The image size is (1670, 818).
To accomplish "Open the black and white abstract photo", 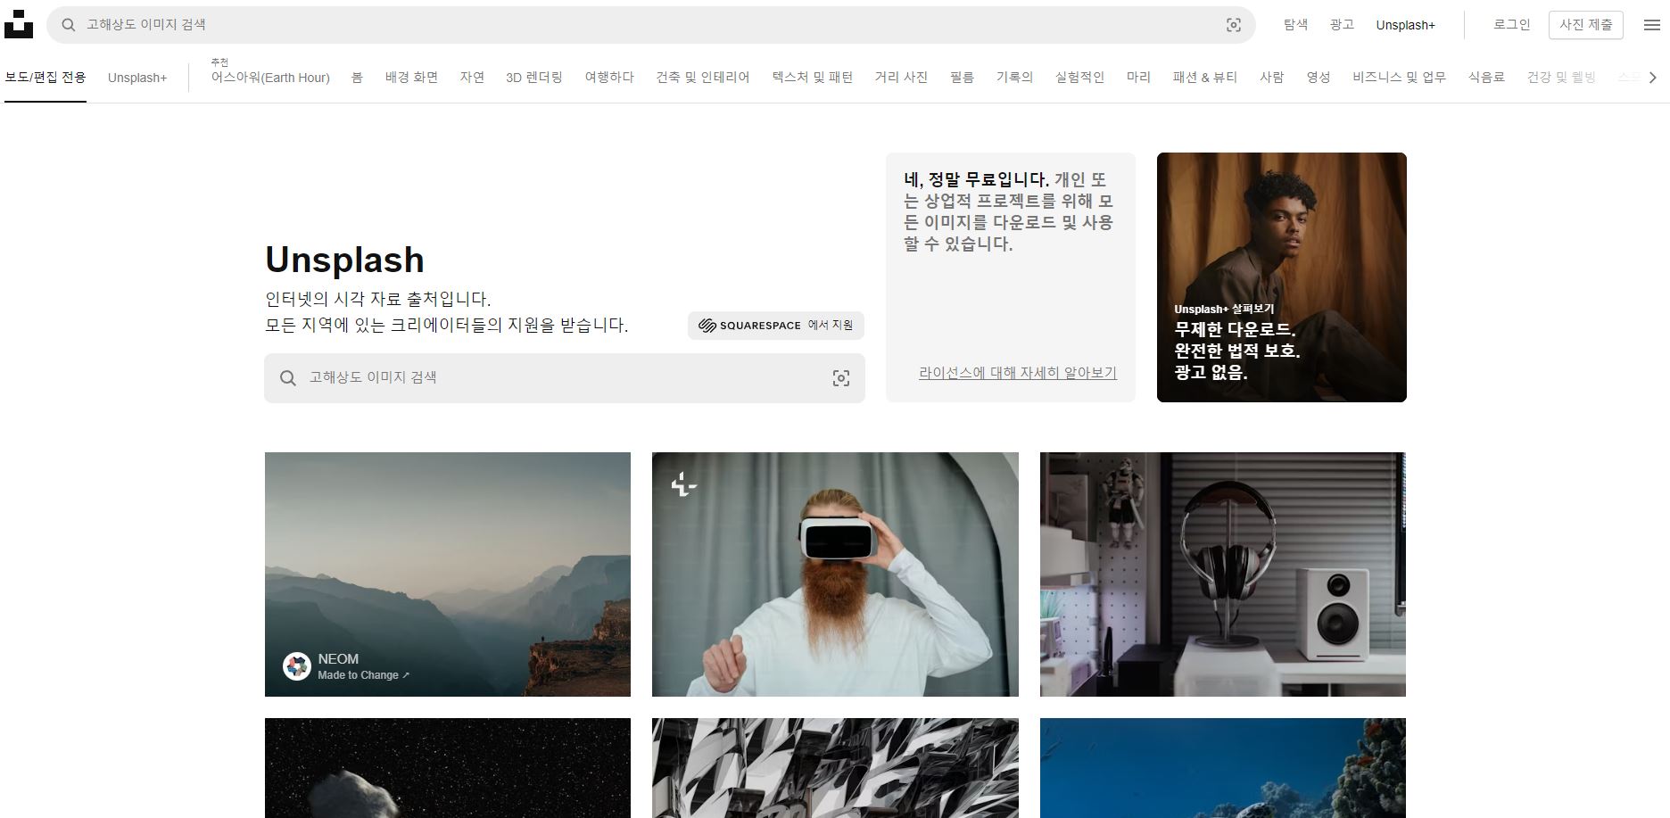I will (835, 768).
